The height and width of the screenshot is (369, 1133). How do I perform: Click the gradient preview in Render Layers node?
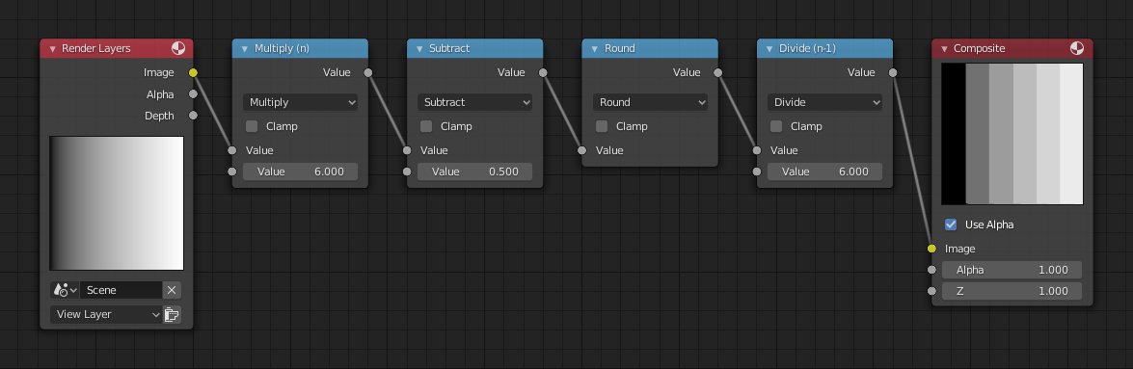(117, 203)
